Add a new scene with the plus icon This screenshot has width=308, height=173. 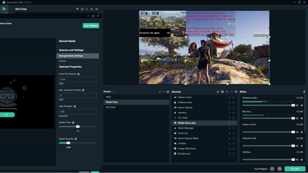point(160,91)
